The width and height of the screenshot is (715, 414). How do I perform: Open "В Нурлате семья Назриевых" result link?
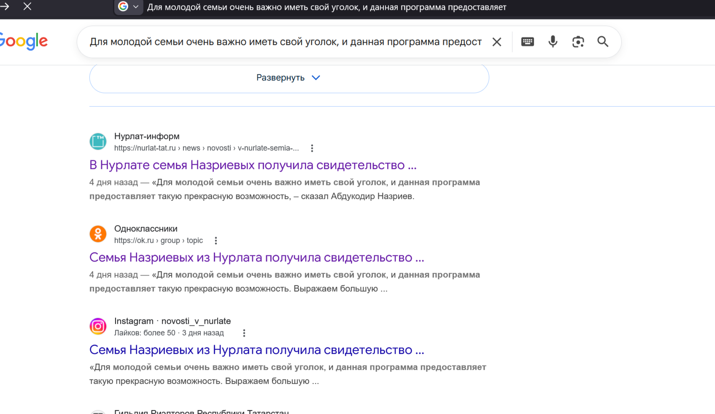[253, 165]
